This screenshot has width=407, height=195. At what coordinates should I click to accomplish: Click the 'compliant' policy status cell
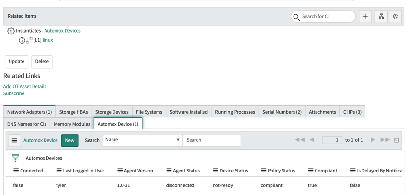(x=271, y=185)
